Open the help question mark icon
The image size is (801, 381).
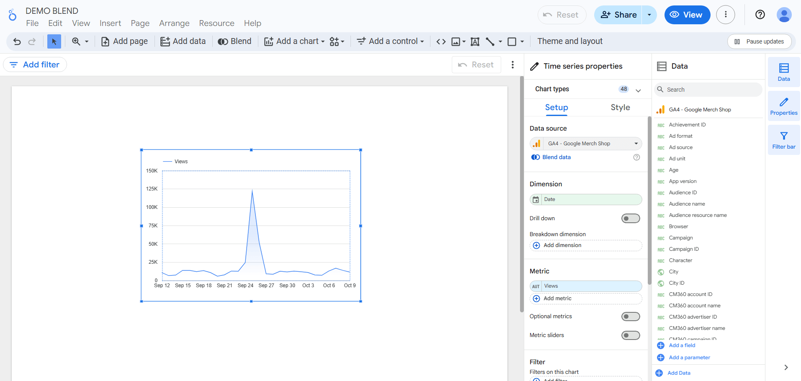click(760, 15)
